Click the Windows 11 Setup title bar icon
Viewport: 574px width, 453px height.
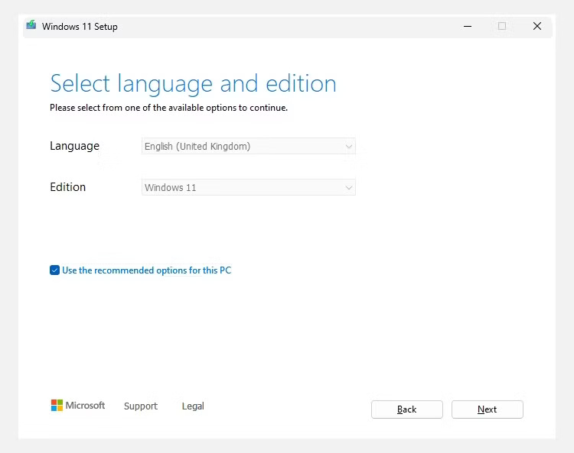(x=31, y=26)
